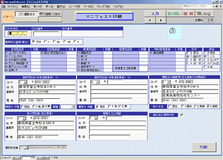The image size is (223, 160).
Task: Open コード dropdown in 運搬先の事業場 section
Action: click(x=169, y=82)
